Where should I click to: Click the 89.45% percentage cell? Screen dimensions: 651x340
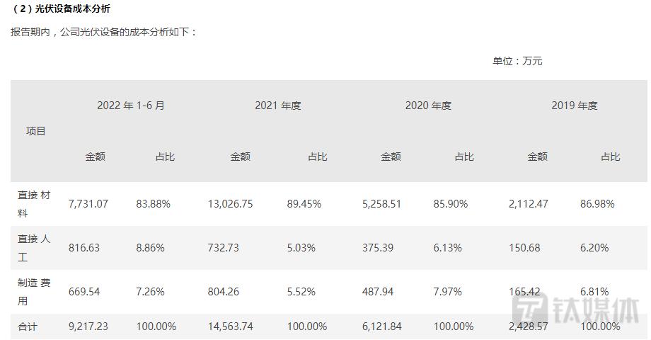tap(304, 204)
